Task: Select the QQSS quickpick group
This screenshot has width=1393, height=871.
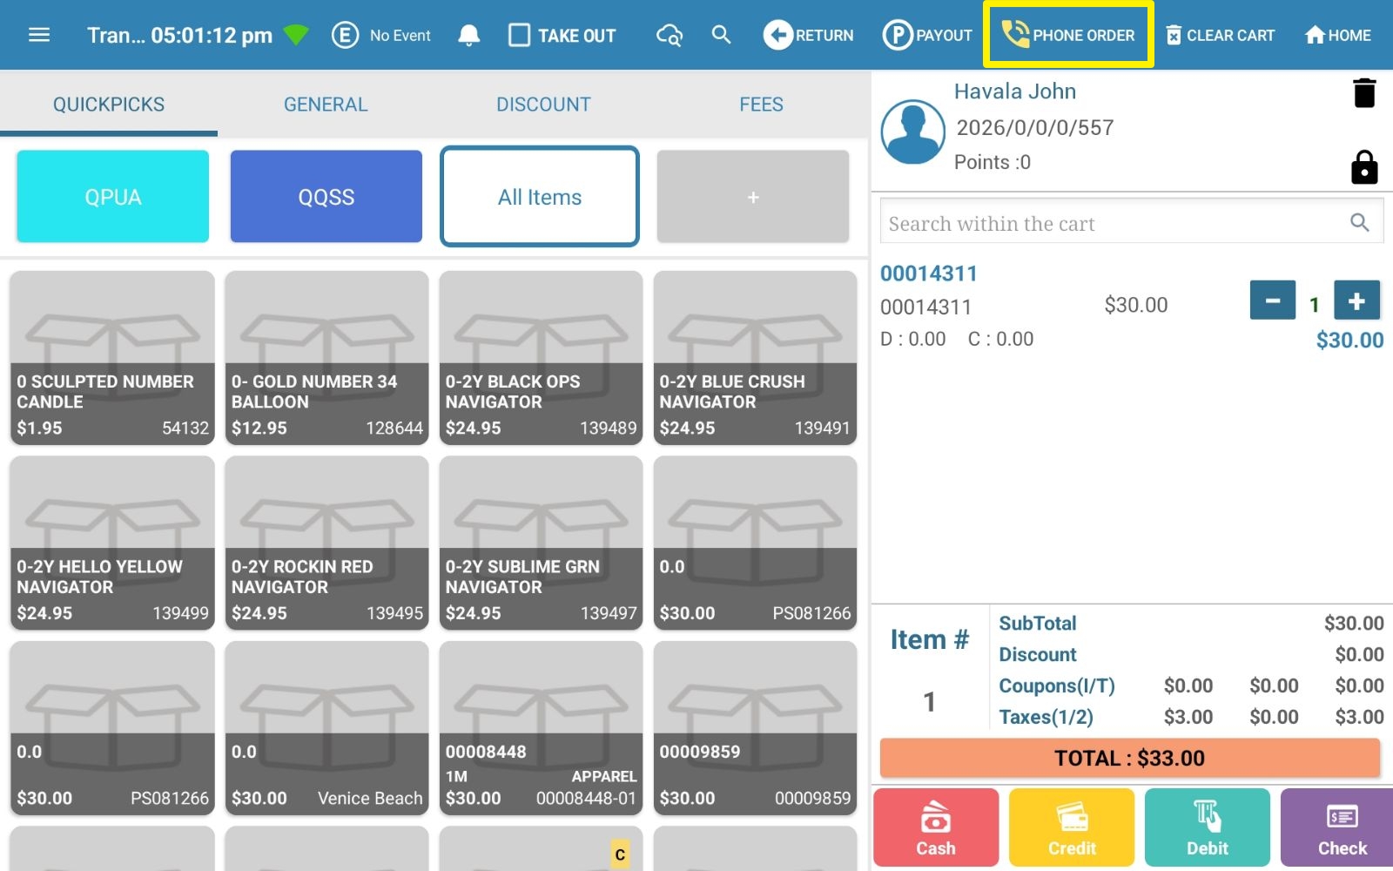Action: pos(326,197)
